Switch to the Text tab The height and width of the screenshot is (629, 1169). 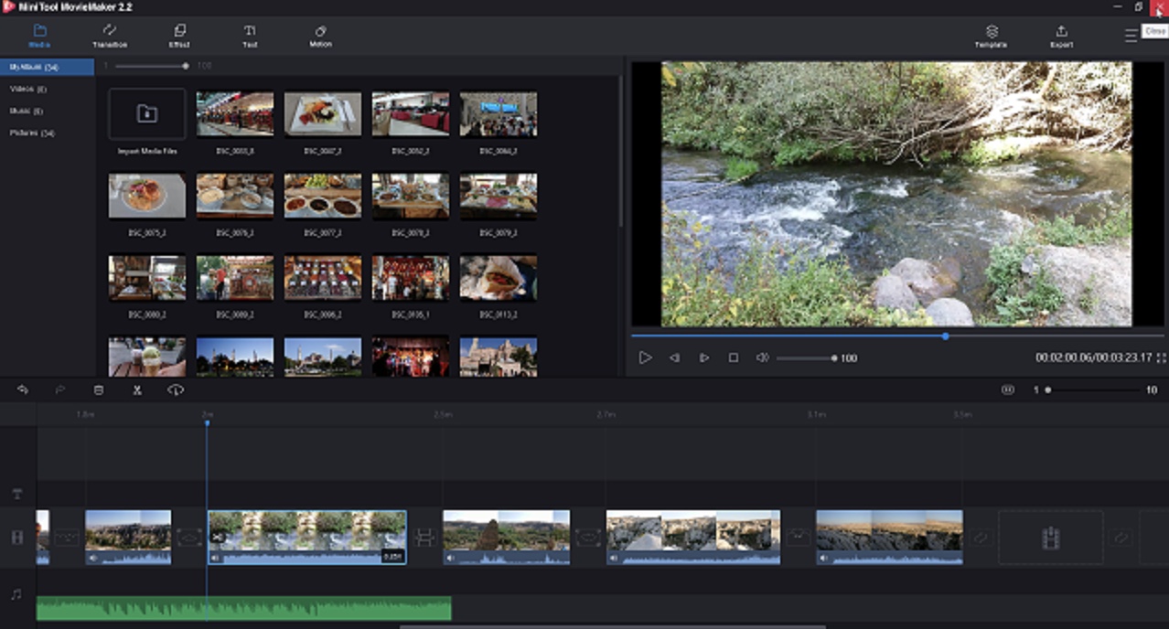coord(250,36)
